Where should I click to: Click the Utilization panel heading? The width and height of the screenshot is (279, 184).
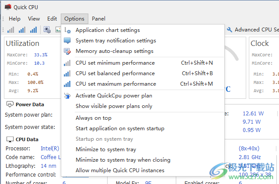23,43
